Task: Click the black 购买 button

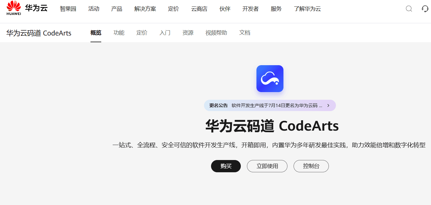Action: (x=226, y=166)
